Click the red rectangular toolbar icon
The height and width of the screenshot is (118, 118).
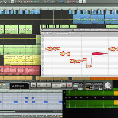(29, 1)
